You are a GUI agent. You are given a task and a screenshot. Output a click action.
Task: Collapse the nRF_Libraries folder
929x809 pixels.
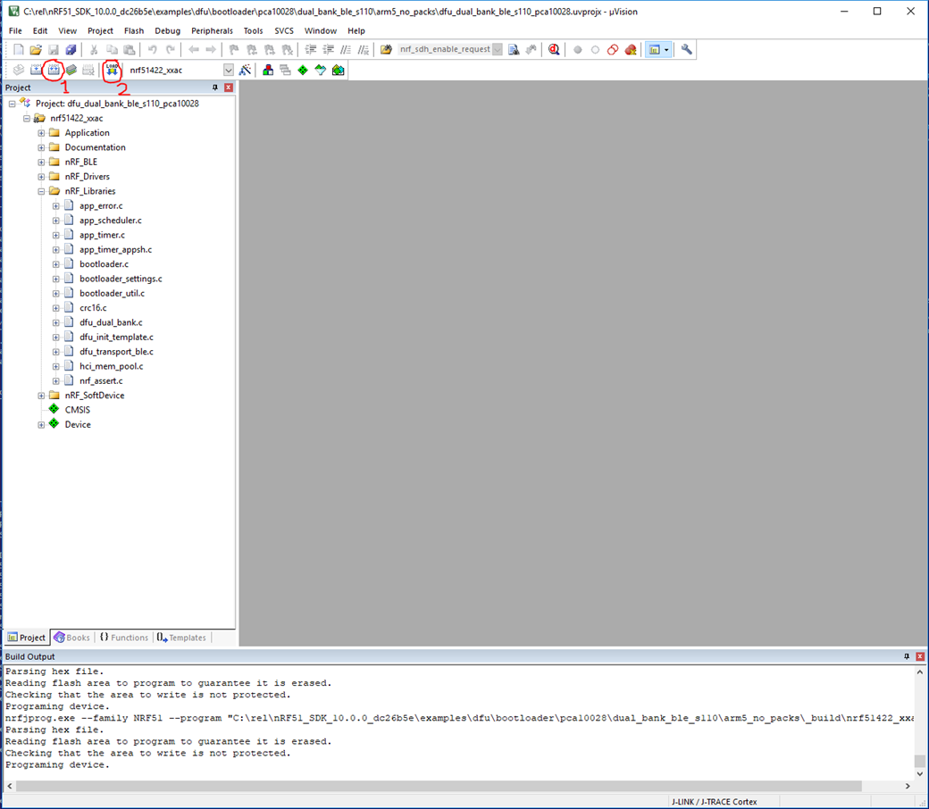(x=41, y=191)
